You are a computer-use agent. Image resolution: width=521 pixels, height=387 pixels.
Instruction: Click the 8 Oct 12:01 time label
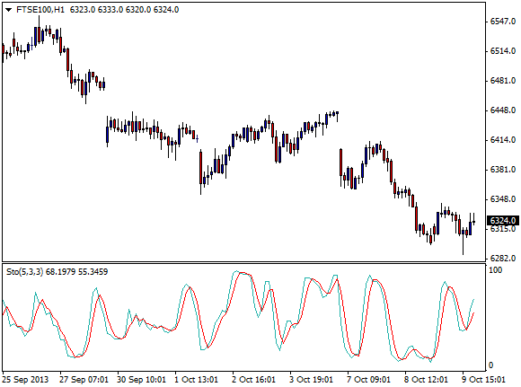pyautogui.click(x=427, y=379)
